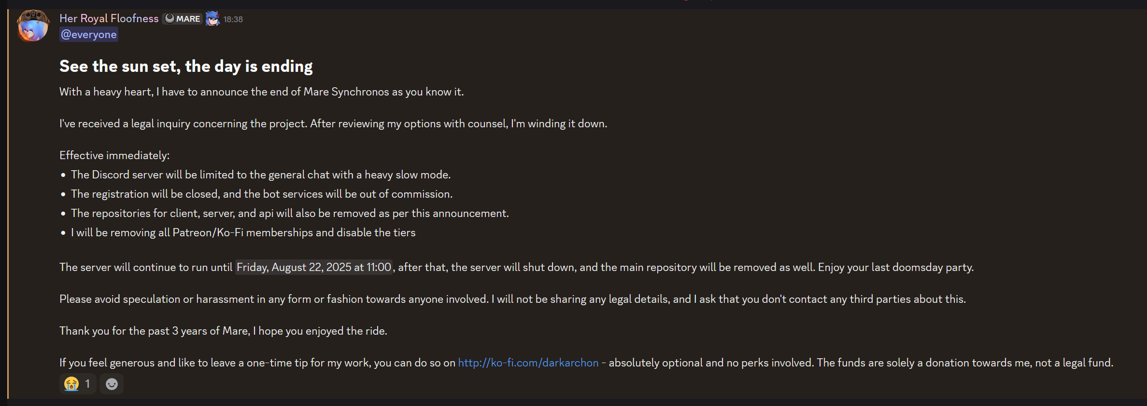The image size is (1147, 406).
Task: Click the legal inquiry paragraph
Action: [x=333, y=123]
